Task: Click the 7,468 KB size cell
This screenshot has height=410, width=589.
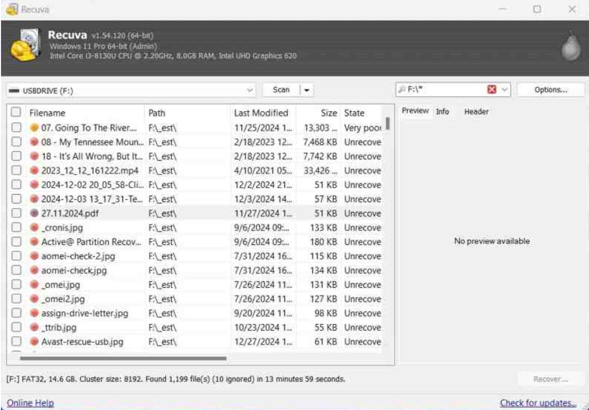Action: [x=320, y=142]
